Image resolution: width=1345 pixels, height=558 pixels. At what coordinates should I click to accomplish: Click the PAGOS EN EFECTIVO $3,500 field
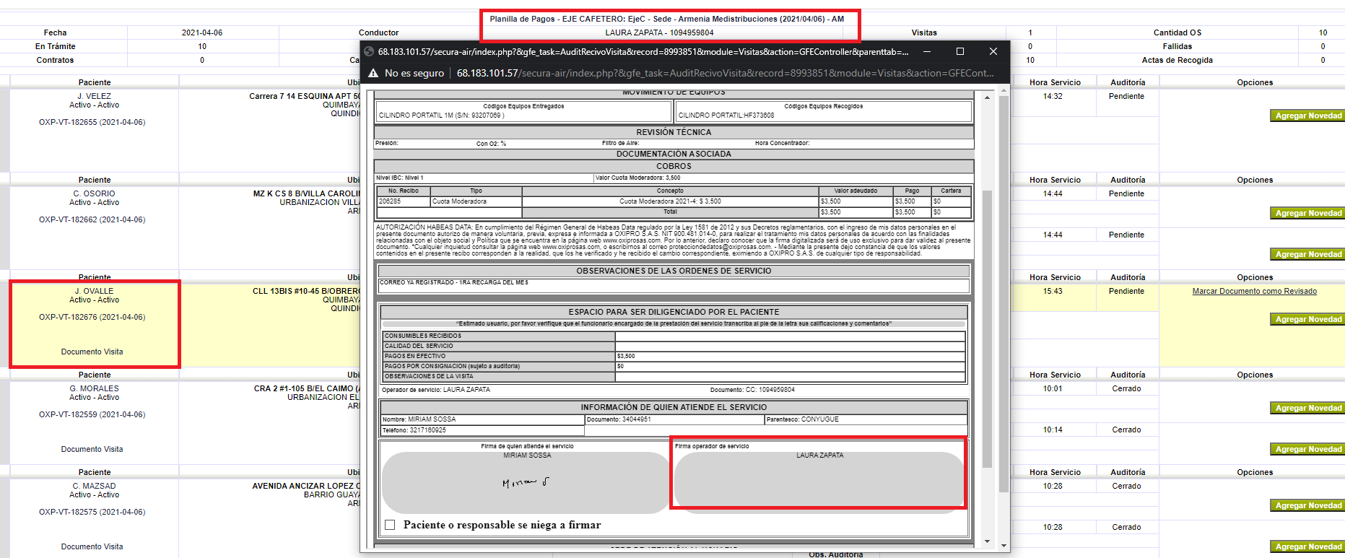pyautogui.click(x=791, y=356)
